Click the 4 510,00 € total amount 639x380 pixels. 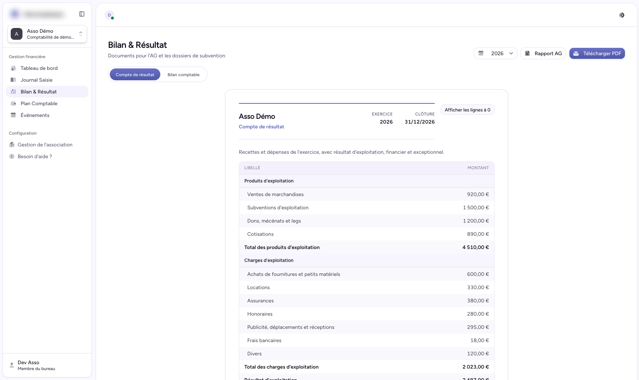click(x=475, y=247)
